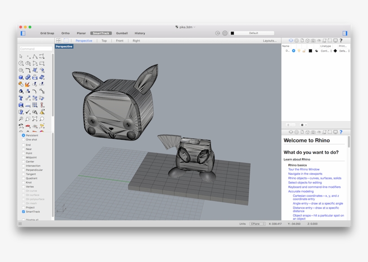Select the pointer selection tool
This screenshot has width=368, height=262.
[x=21, y=56]
